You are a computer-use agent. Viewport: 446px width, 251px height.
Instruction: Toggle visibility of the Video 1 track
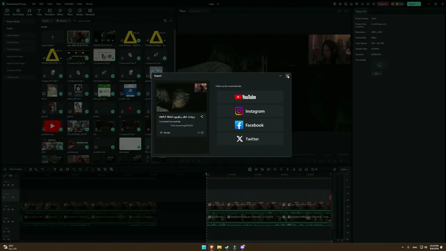13,222
